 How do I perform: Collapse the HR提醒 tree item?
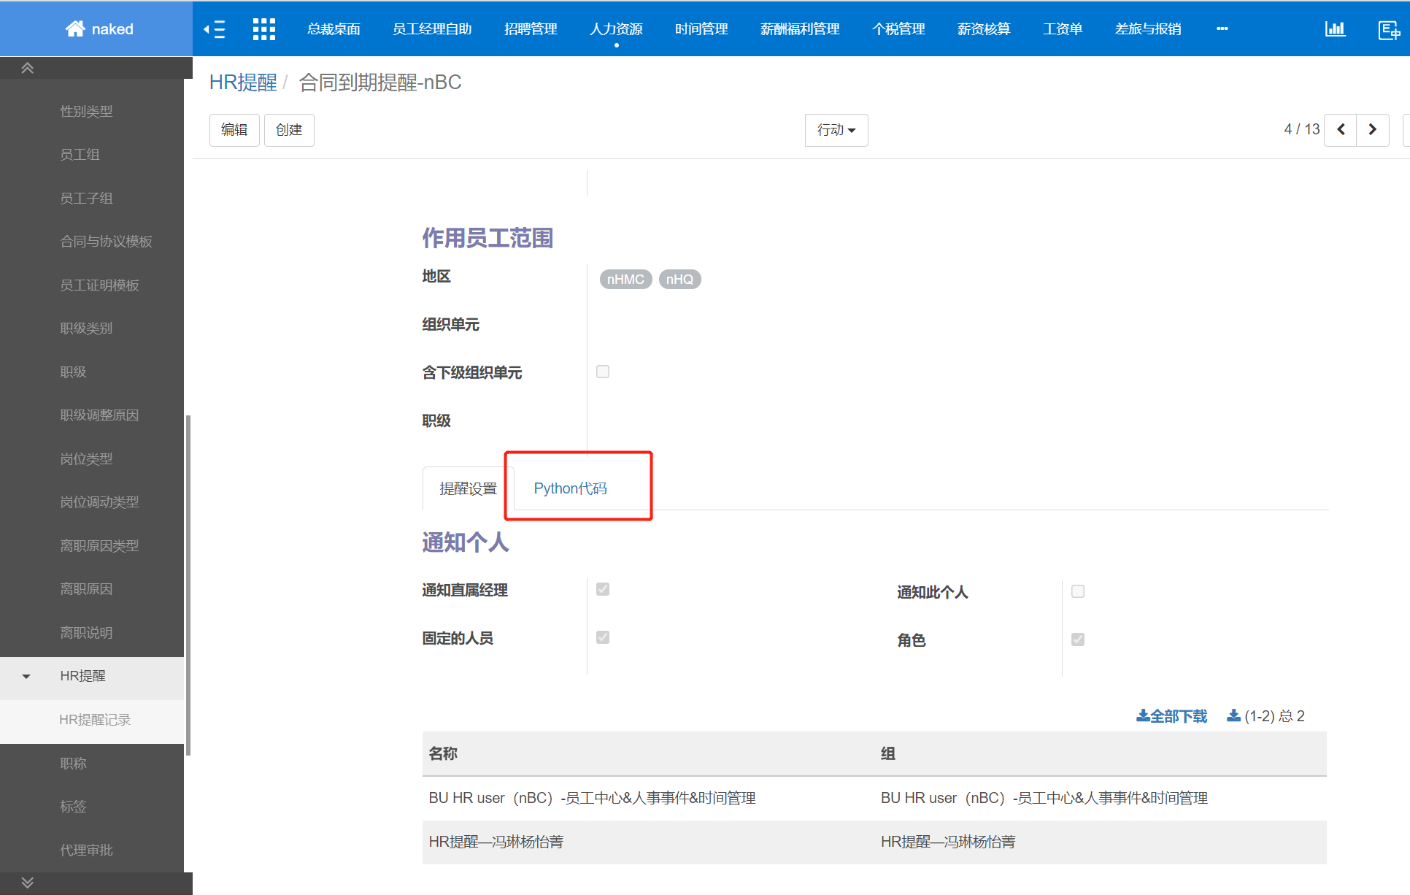pyautogui.click(x=26, y=677)
